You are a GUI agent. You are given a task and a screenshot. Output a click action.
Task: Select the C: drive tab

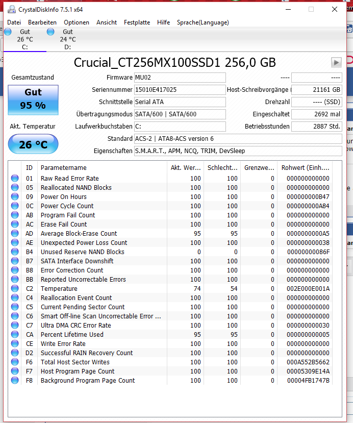pos(25,39)
